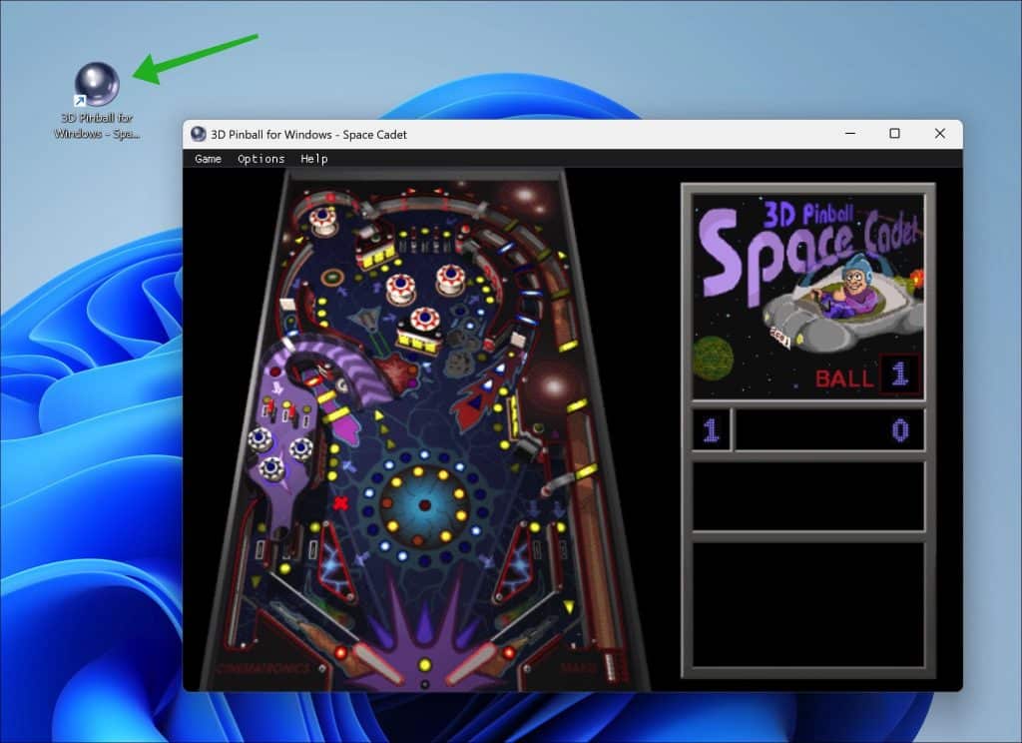
Task: Open the Game menu
Action: [x=208, y=159]
